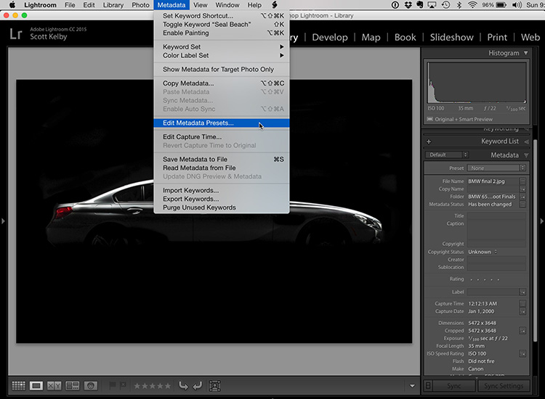Click the Metadata Status action icon

coord(522,205)
